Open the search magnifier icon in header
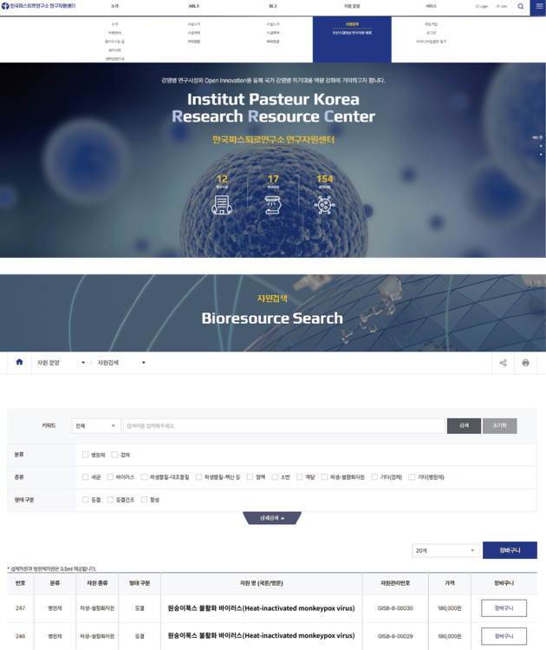Viewport: 546px width, 650px height. click(x=521, y=6)
